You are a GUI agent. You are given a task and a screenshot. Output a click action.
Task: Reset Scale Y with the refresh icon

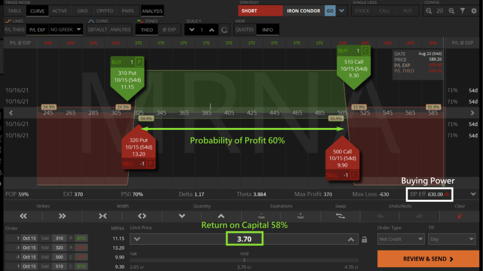tap(224, 30)
